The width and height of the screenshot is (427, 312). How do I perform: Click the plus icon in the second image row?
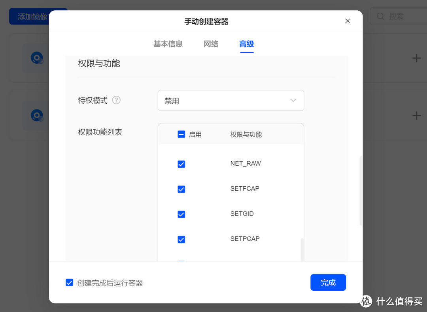(x=416, y=115)
